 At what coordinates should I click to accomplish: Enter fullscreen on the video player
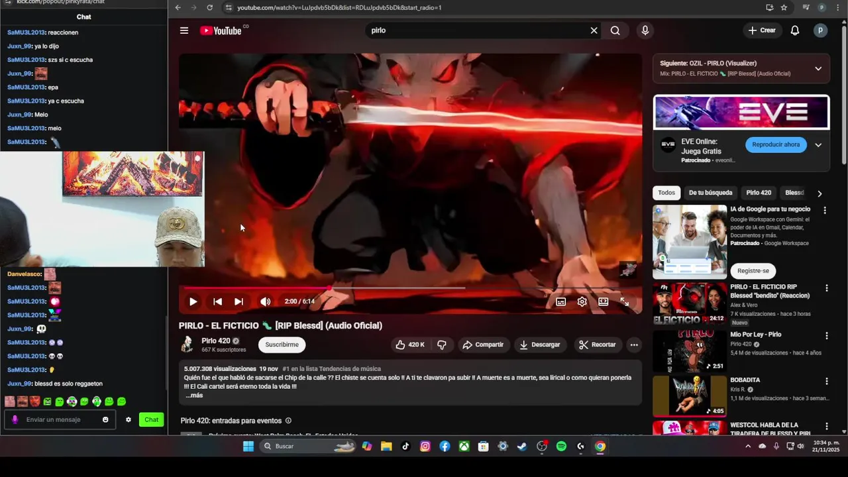click(x=624, y=301)
